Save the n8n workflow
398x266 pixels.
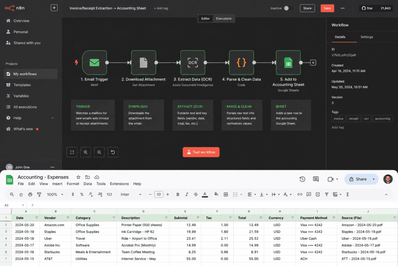point(327,8)
